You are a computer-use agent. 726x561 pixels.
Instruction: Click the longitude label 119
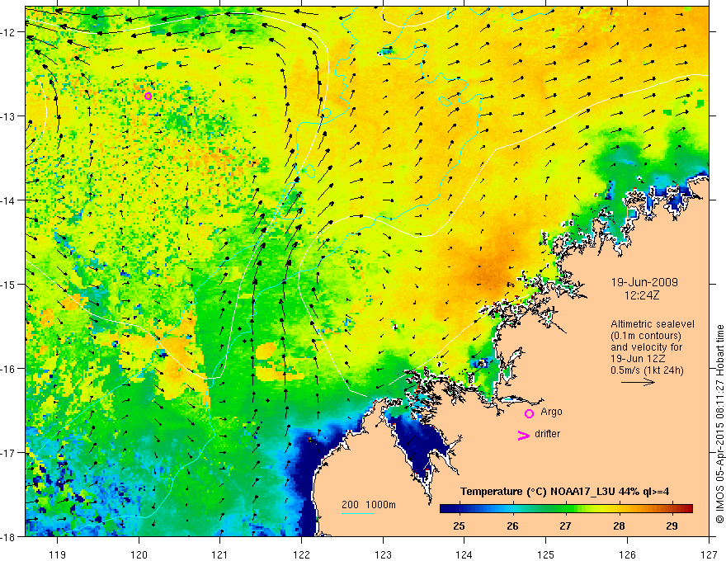point(58,554)
